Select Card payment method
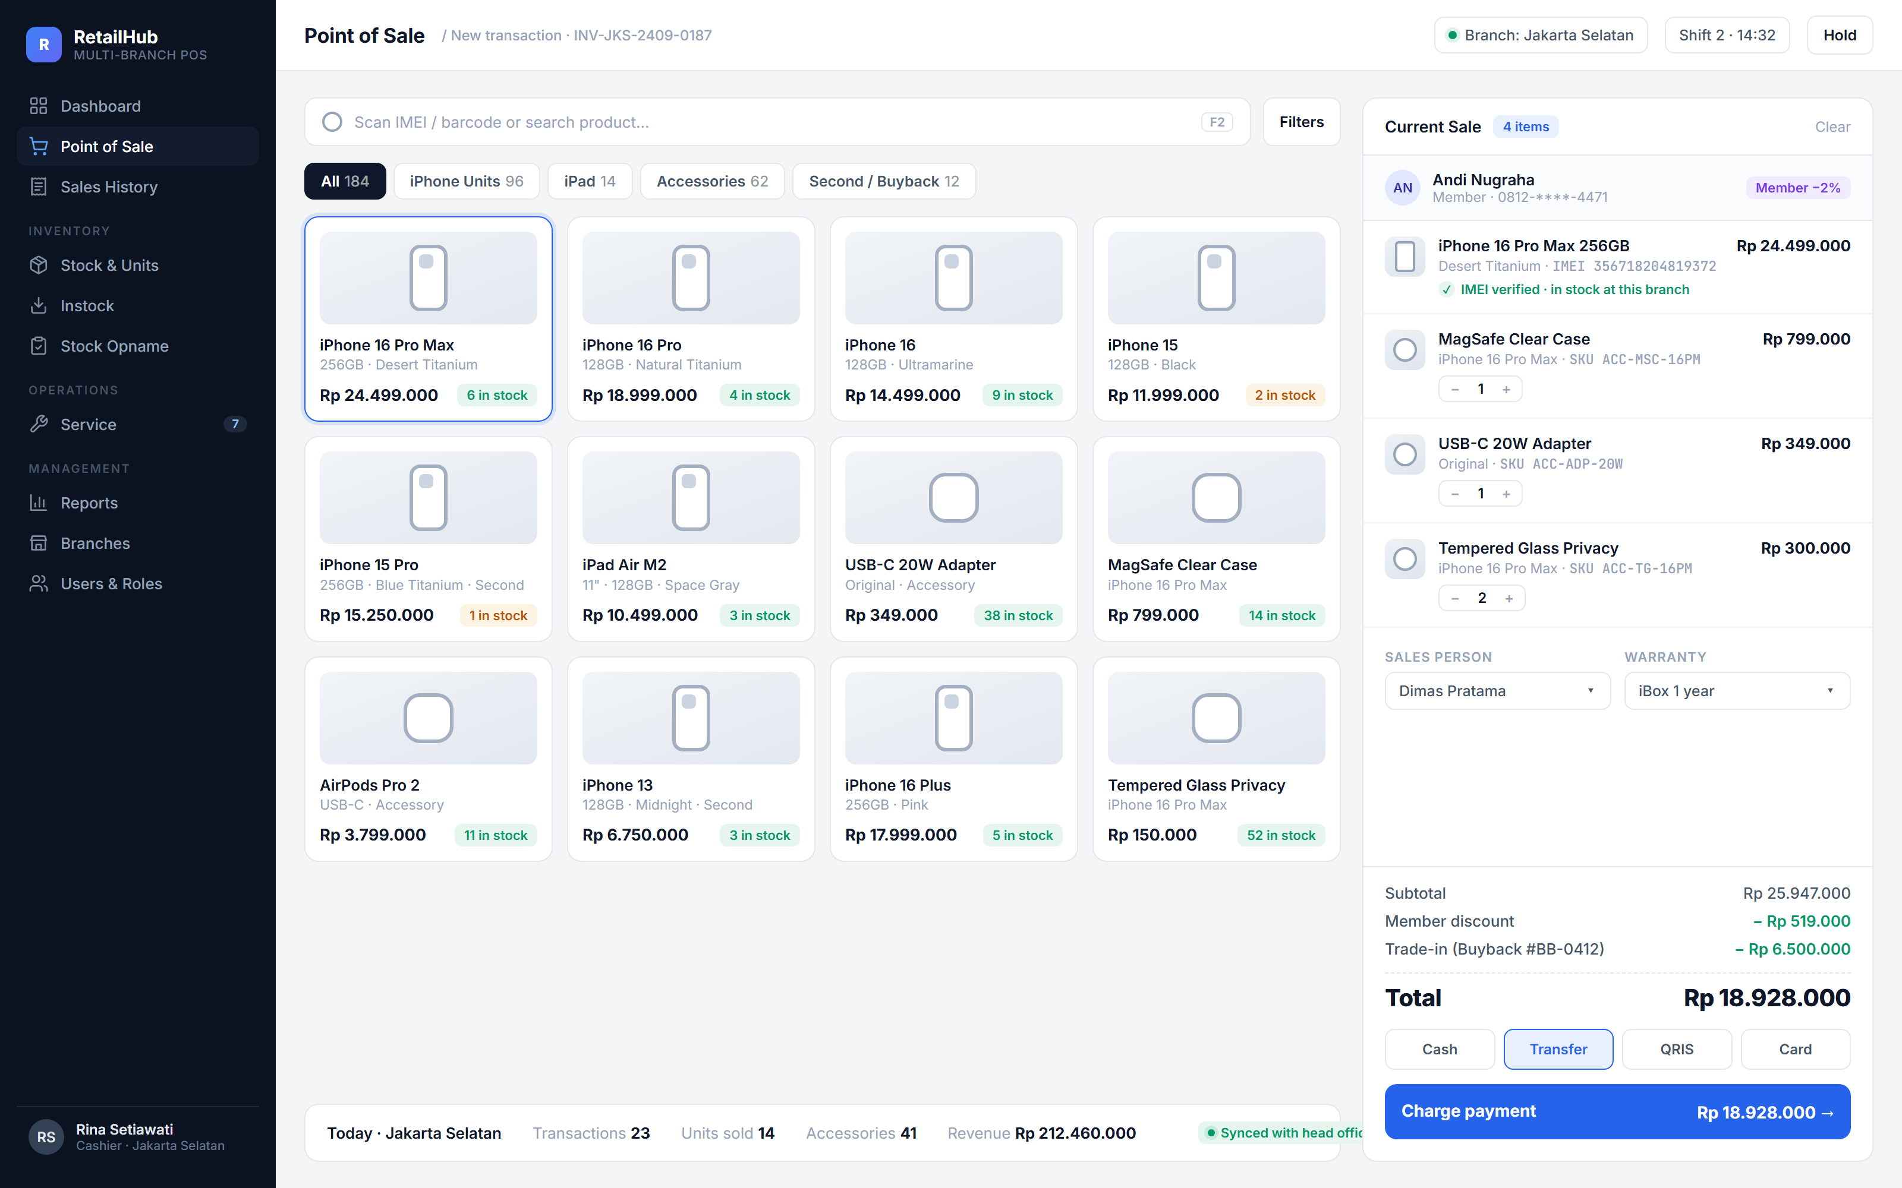Image resolution: width=1902 pixels, height=1188 pixels. click(x=1795, y=1049)
